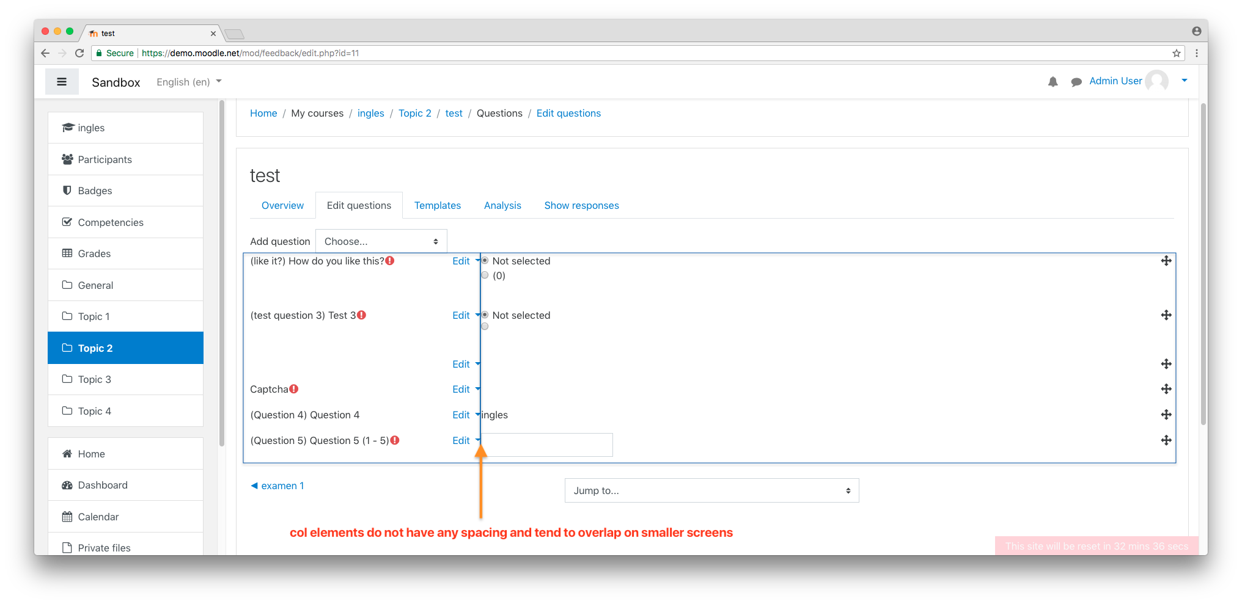Go back with browser back arrow

pyautogui.click(x=45, y=53)
